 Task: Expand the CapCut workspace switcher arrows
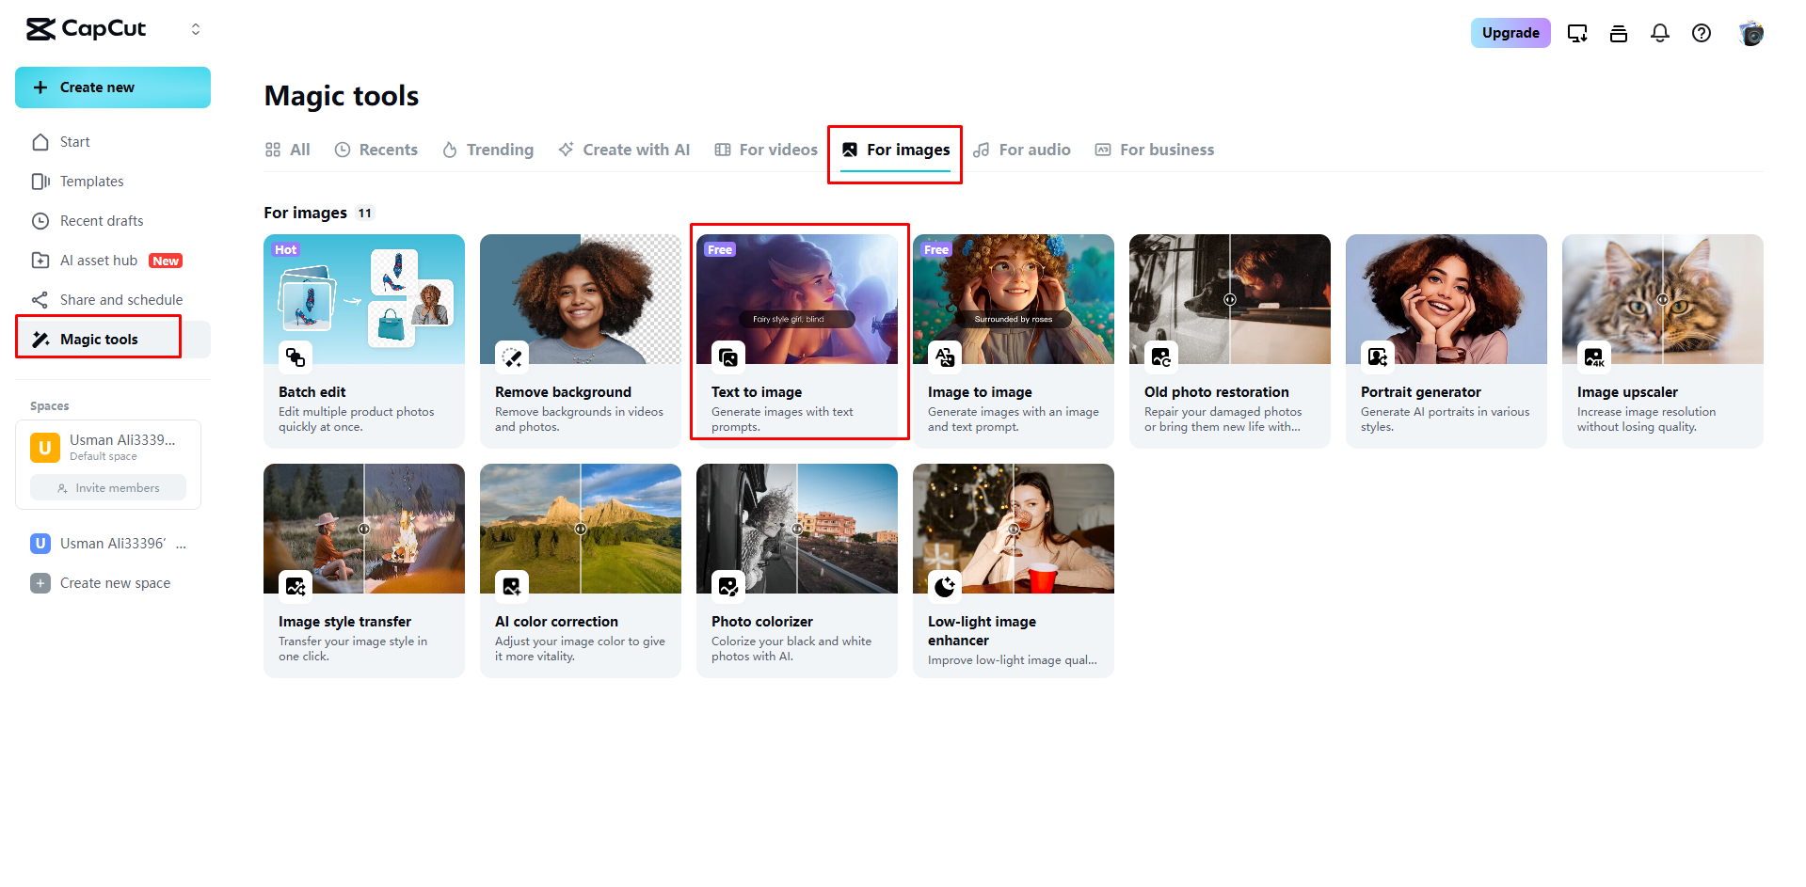[x=196, y=29]
